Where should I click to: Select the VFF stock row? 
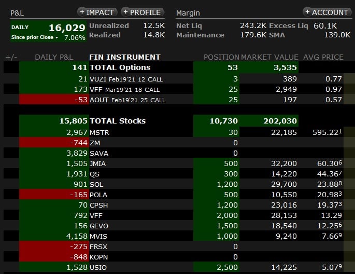pyautogui.click(x=179, y=215)
